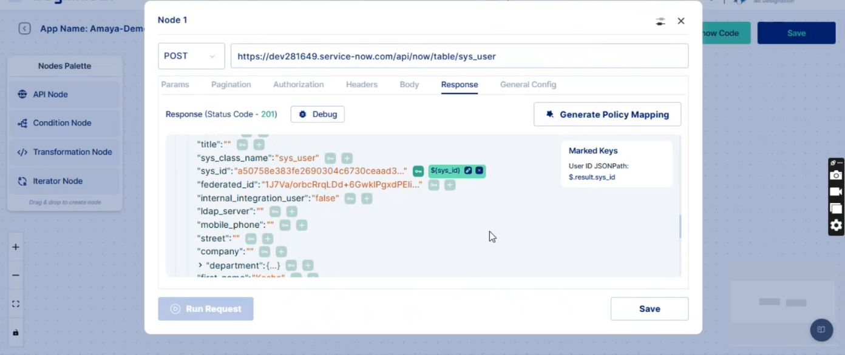The image size is (845, 355).
Task: Select API Node in Nodes Palette
Action: (x=65, y=95)
